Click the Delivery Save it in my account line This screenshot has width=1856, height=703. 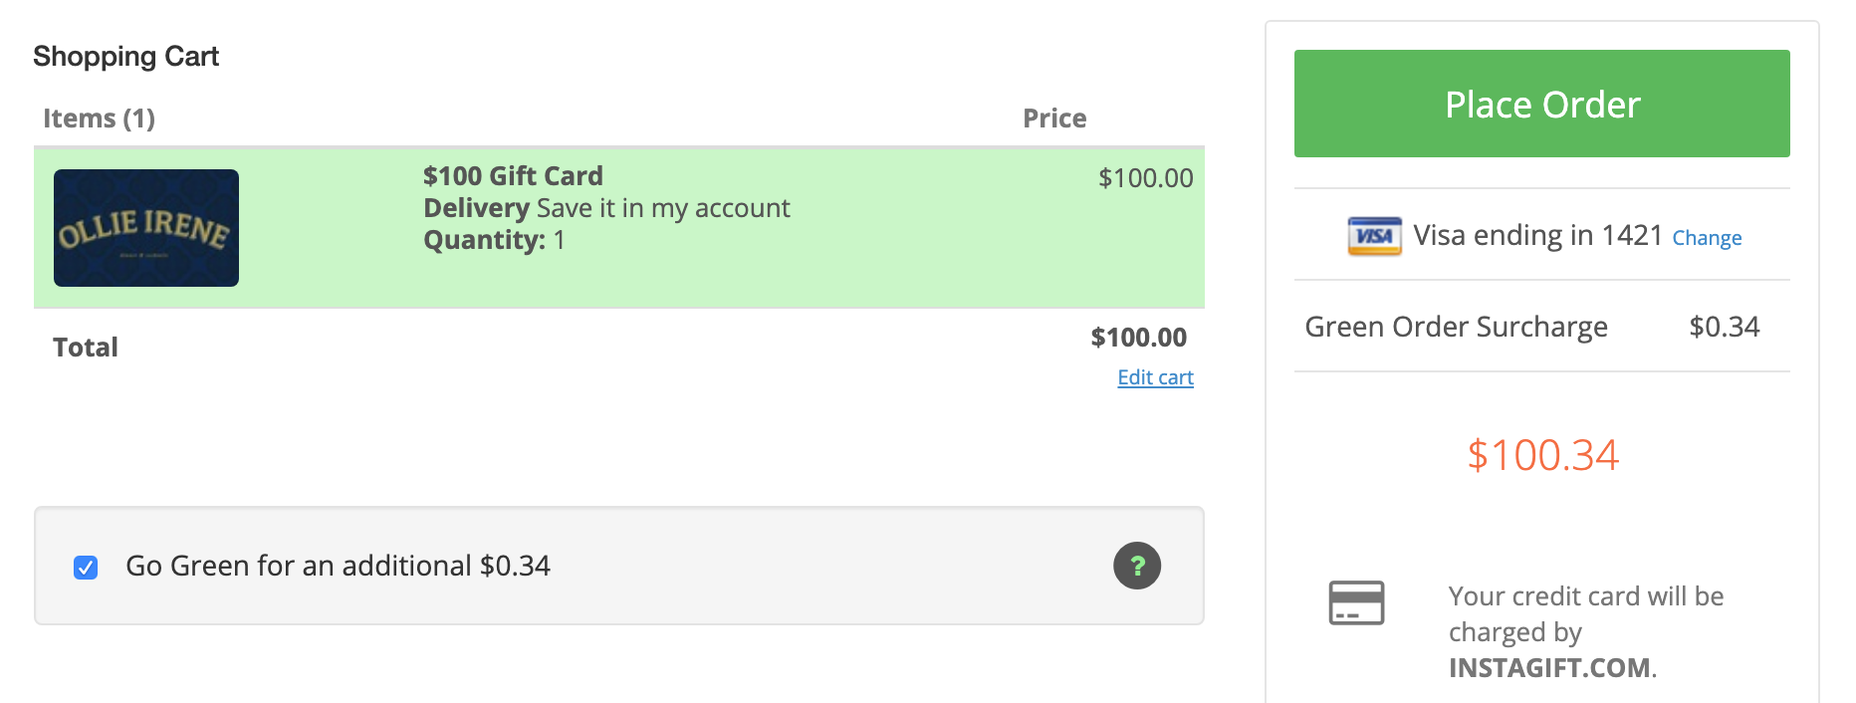[606, 208]
